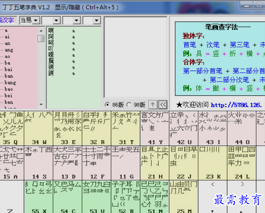Select character 吖 in the result list
The height and width of the screenshot is (213, 265).
(51, 49)
